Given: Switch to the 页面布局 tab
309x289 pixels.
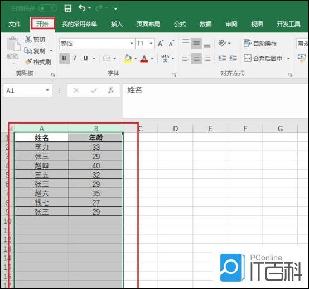Looking at the screenshot, I should coord(148,24).
